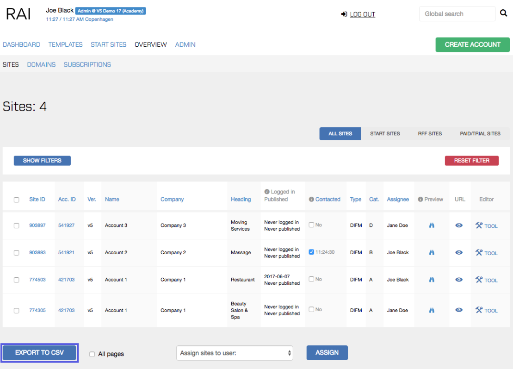Click EXPORT TO CSV button
The image size is (513, 369).
(x=40, y=353)
